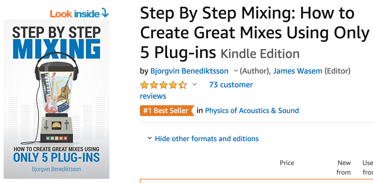Click the orange five-star rating stars
373x183 pixels.
click(164, 85)
